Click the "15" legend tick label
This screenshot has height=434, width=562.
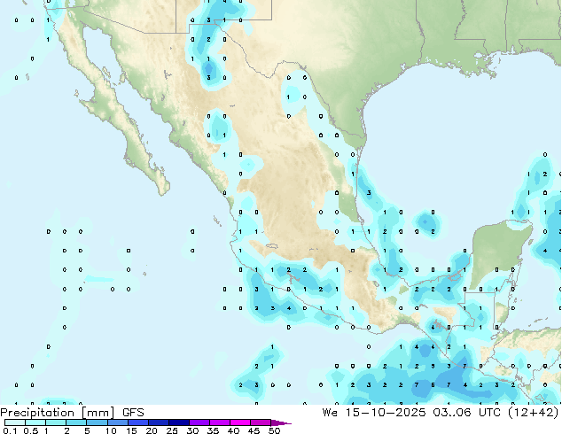point(131,430)
